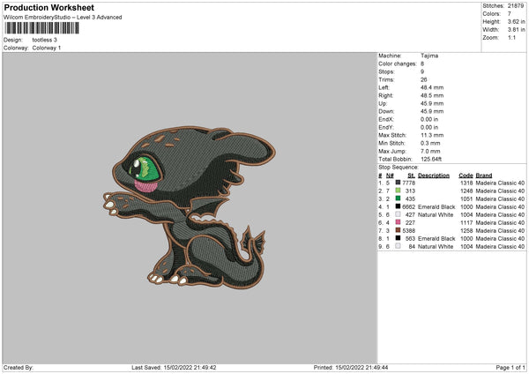Click thread code '1051' in stop 3 row
The width and height of the screenshot is (529, 374).
tap(466, 198)
